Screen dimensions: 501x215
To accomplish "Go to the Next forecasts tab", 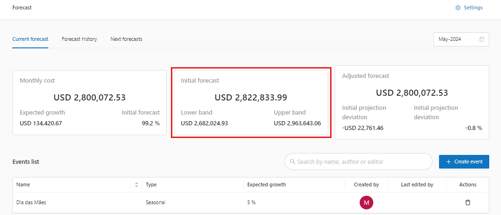I will coord(126,39).
